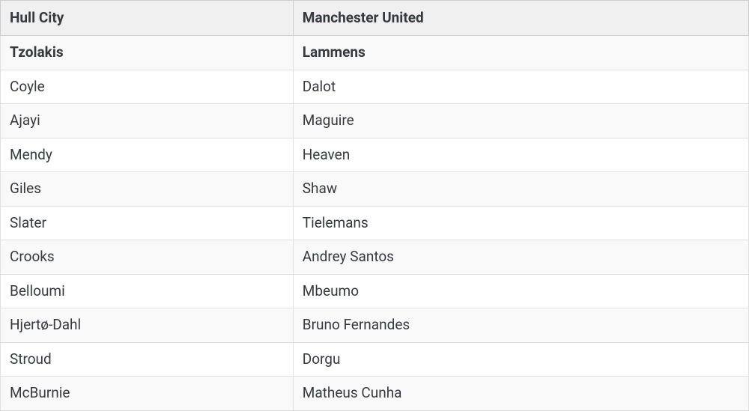Click the Heaven cell

(521, 155)
